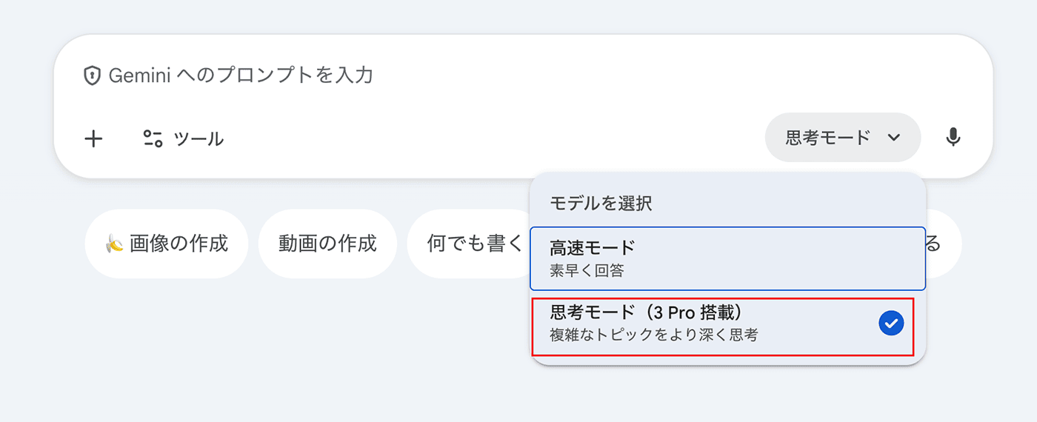Select the 高速モード model option

tap(727, 258)
